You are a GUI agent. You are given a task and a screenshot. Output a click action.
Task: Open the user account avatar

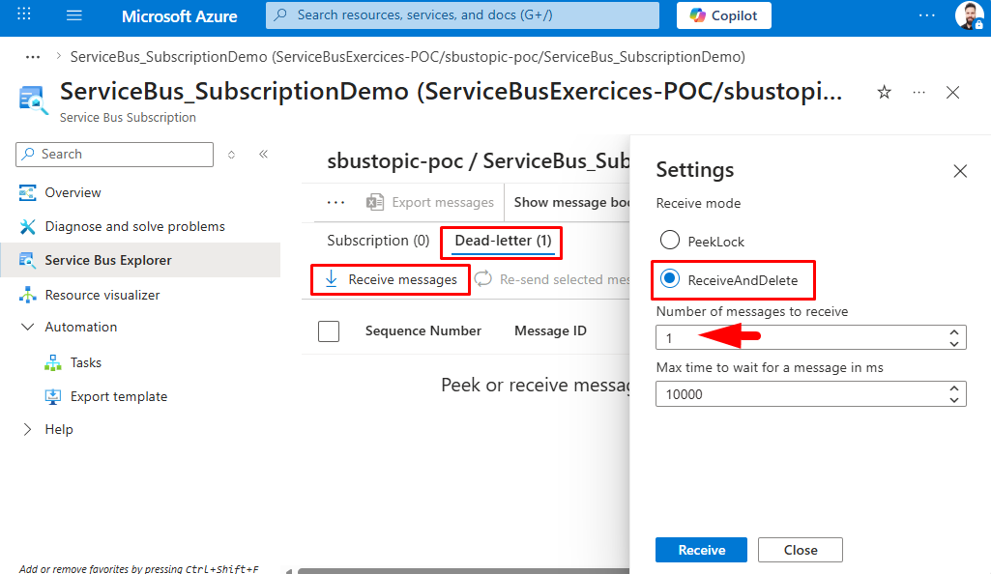pos(969,15)
